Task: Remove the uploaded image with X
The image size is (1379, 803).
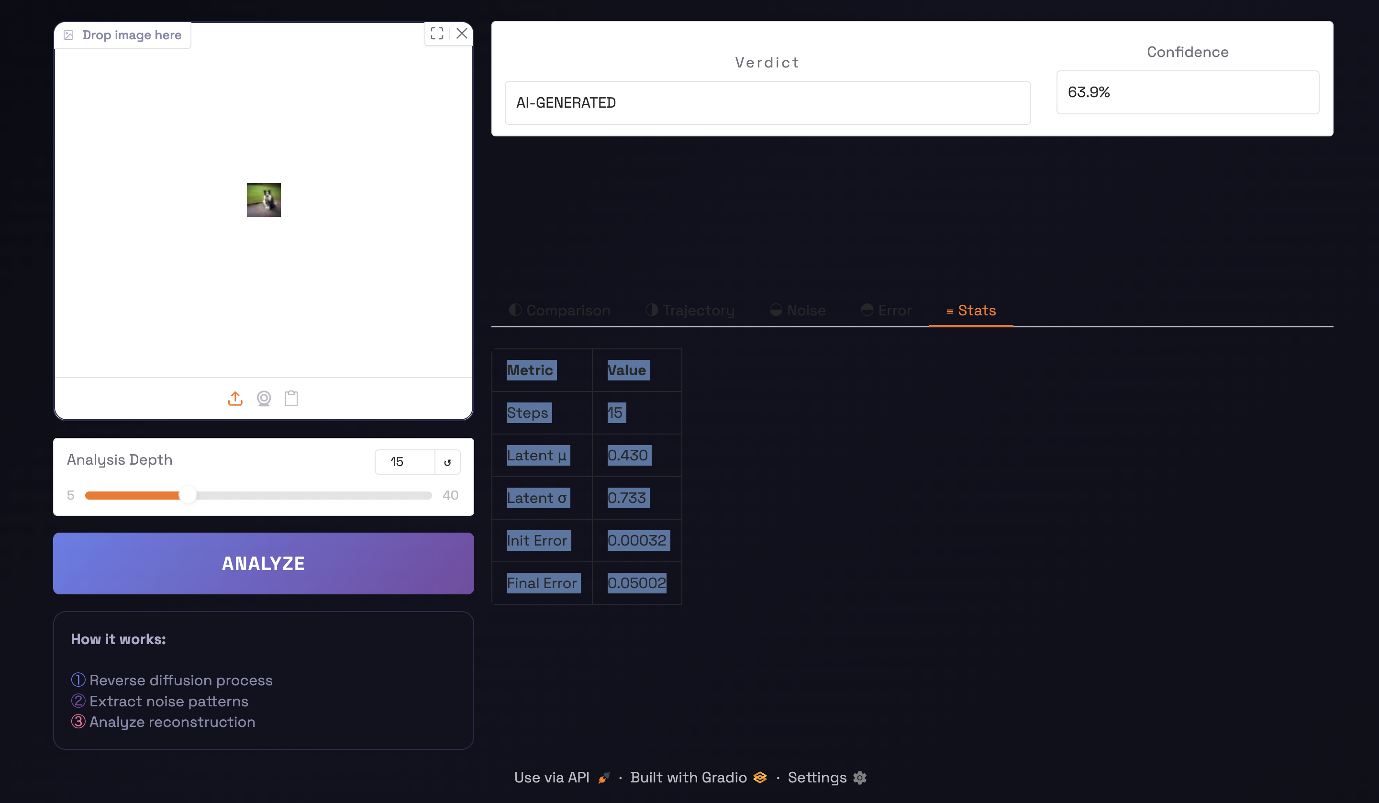Action: (x=462, y=33)
